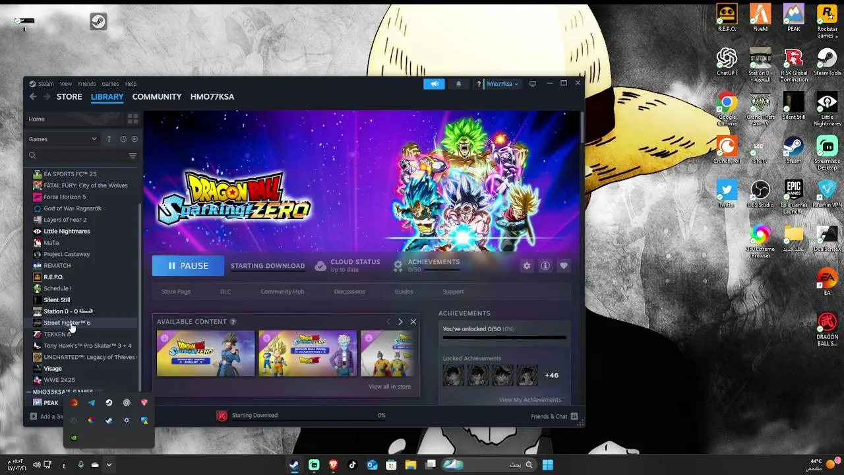Switch to the STORE tab
Image resolution: width=844 pixels, height=475 pixels.
click(x=69, y=96)
